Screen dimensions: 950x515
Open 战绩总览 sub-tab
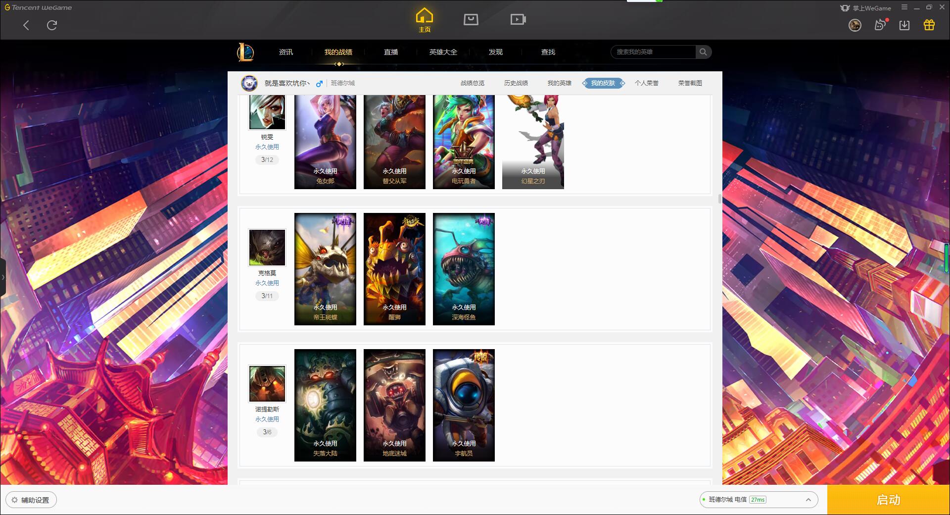pos(473,83)
